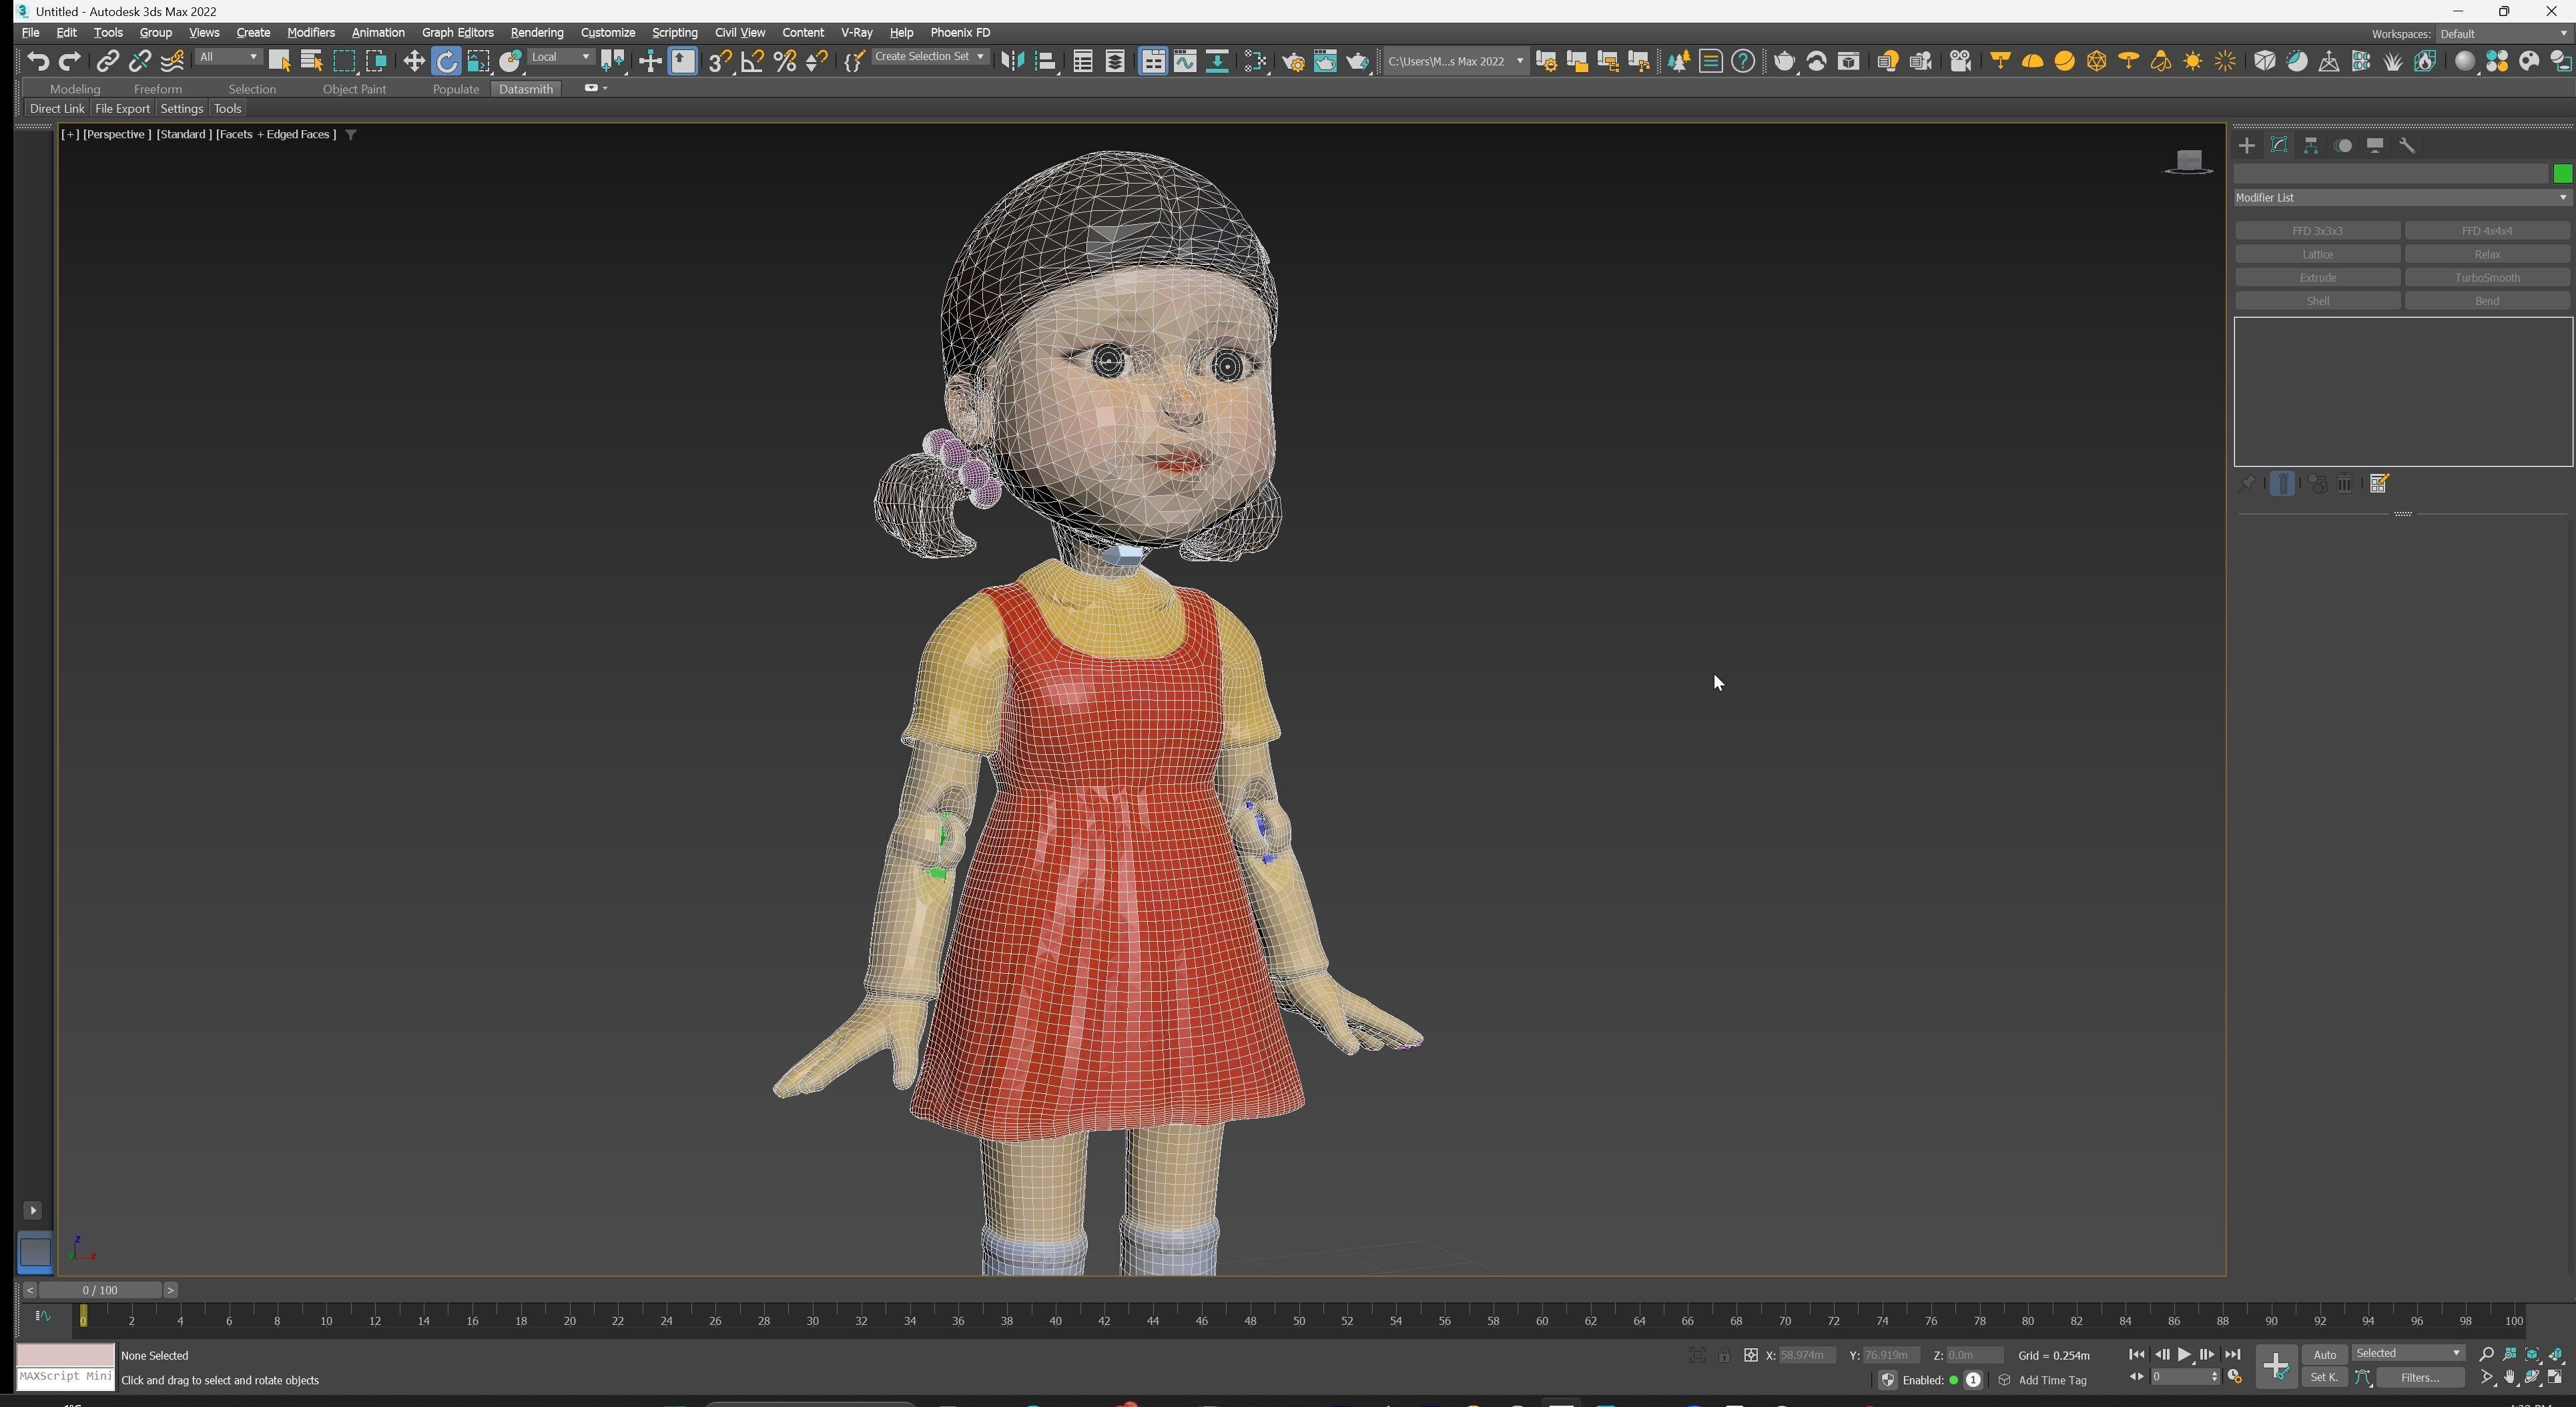The image size is (2576, 1407).
Task: Click the File Export button
Action: click(122, 109)
